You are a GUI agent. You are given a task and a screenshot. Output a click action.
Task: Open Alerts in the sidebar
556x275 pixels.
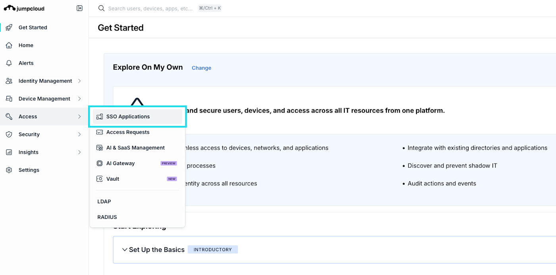(44, 63)
